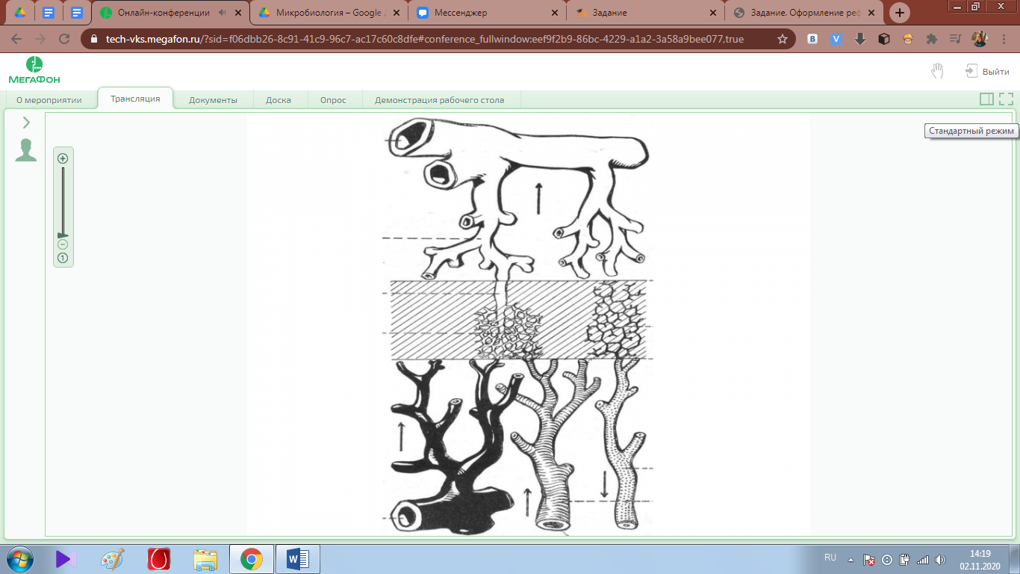Open the File Explorer taskbar icon
This screenshot has width=1020, height=574.
[x=205, y=559]
